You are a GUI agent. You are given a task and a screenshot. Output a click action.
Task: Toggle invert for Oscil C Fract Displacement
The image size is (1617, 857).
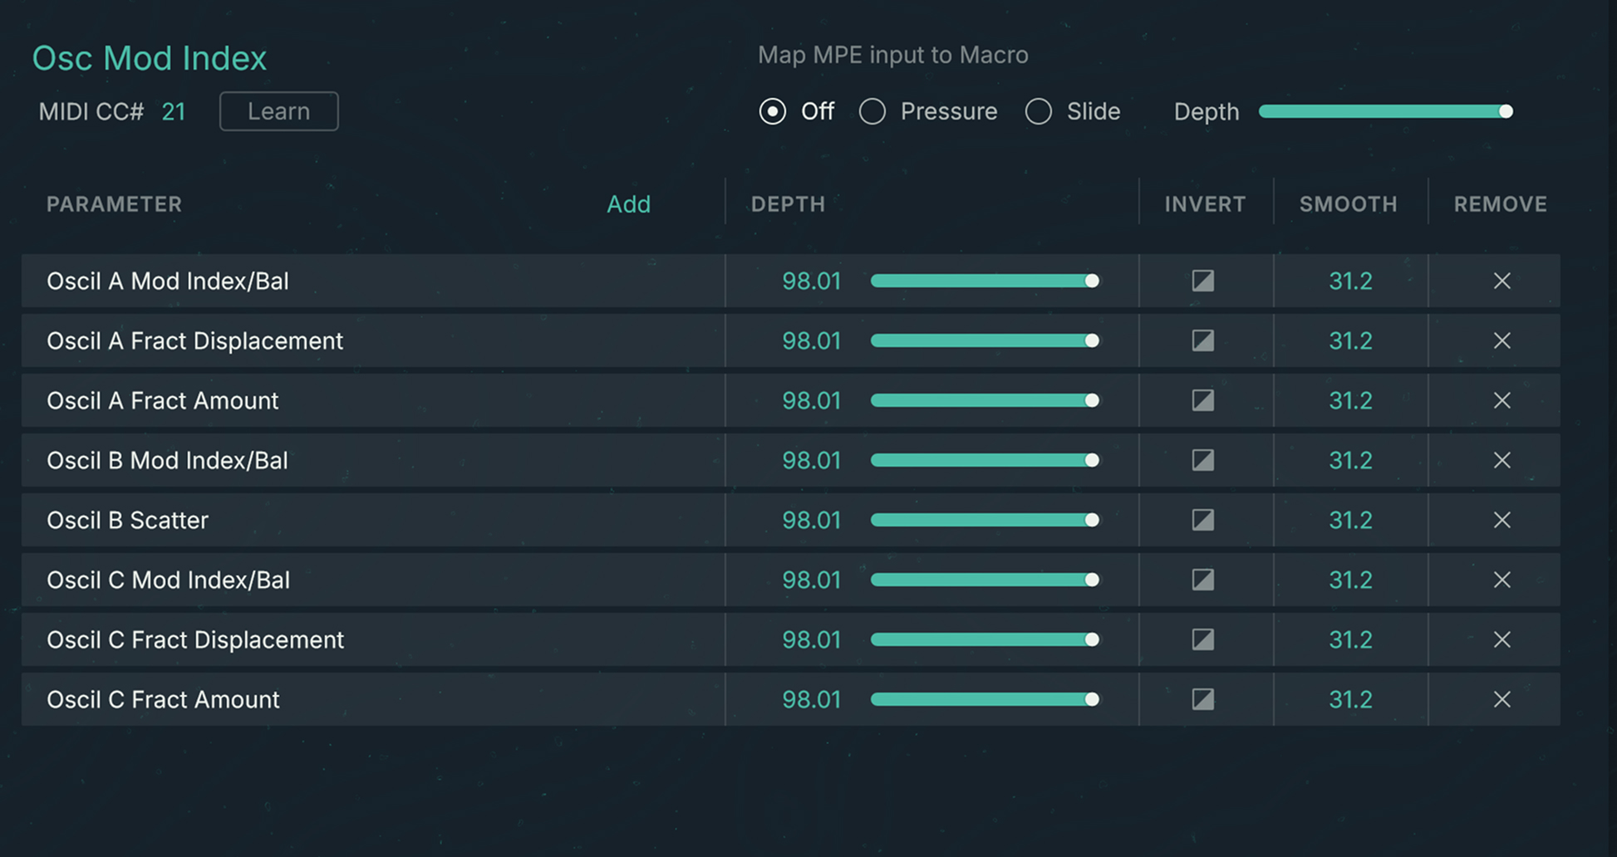pos(1202,639)
